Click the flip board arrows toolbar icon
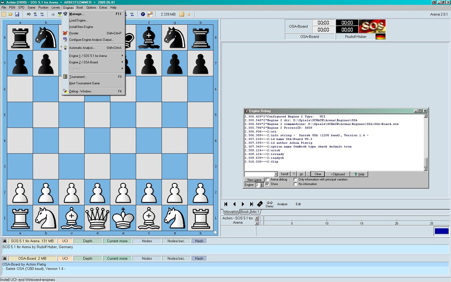This screenshot has width=451, height=282. point(53,14)
